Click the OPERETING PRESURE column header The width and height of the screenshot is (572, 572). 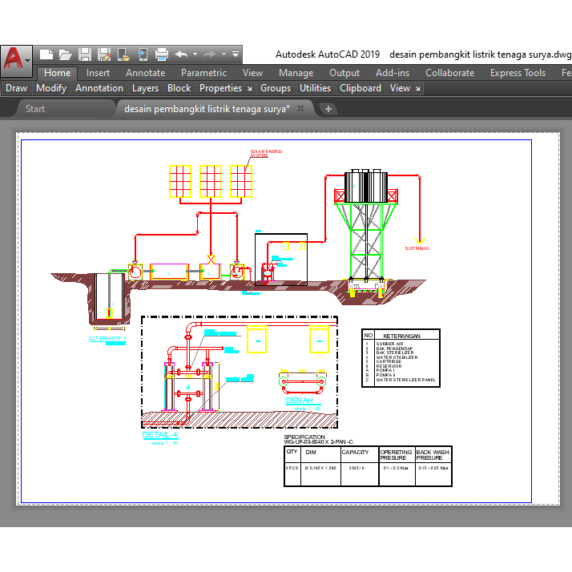tap(396, 455)
